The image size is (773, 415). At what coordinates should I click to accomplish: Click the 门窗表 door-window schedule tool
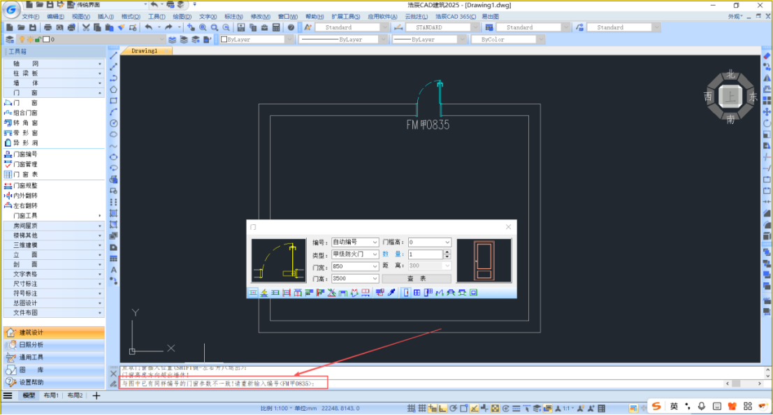[25, 174]
